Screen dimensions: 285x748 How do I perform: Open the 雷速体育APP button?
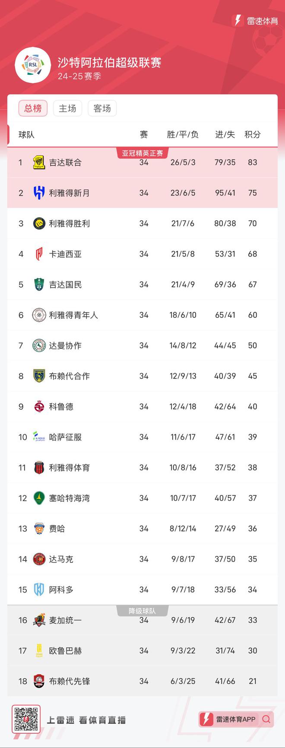tap(236, 719)
